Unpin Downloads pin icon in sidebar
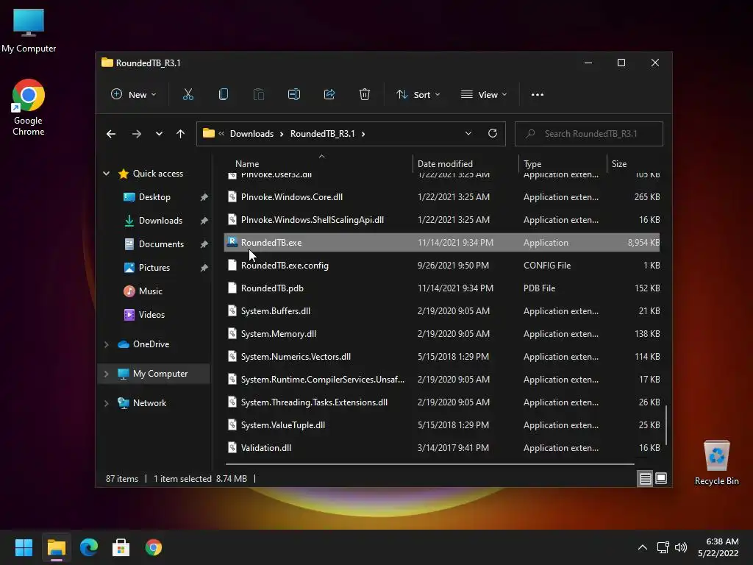 (x=204, y=221)
